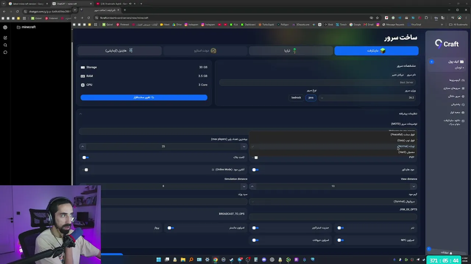Viewport: 471px width, 264px height.
Task: Select the Minecraft game tab with grass block
Action: pos(376,51)
